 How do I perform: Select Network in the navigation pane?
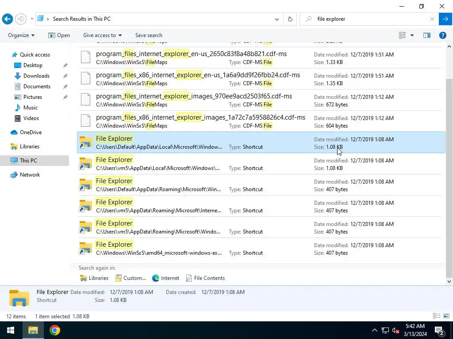30,175
